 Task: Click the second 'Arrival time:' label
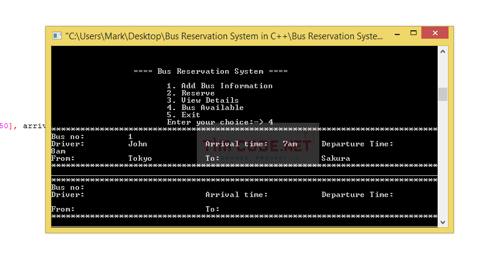237,195
